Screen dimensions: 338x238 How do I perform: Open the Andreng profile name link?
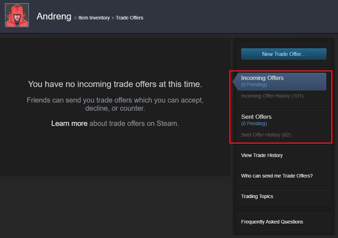click(x=54, y=17)
